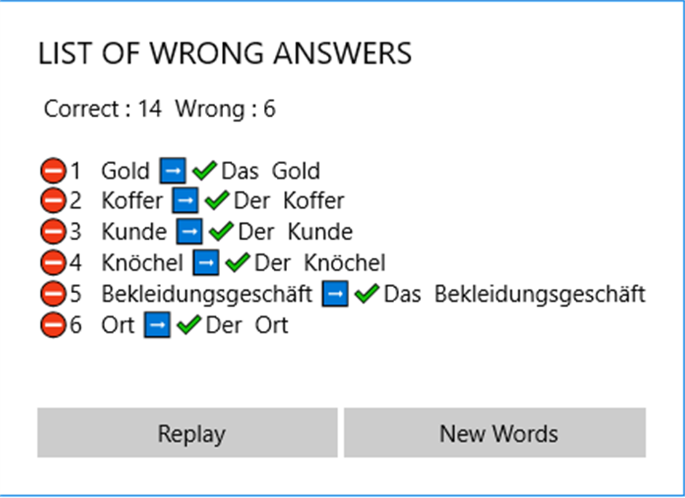Click the blue arrow icon after Koffer
685x498 pixels.
[x=185, y=201]
